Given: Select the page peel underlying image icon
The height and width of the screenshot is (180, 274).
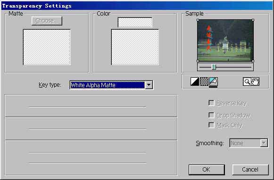Looking at the screenshot, I should click(213, 82).
